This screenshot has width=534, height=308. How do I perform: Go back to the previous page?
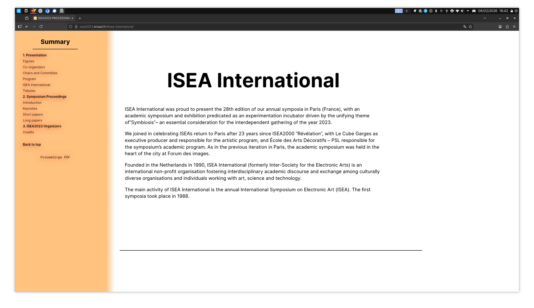[27, 27]
